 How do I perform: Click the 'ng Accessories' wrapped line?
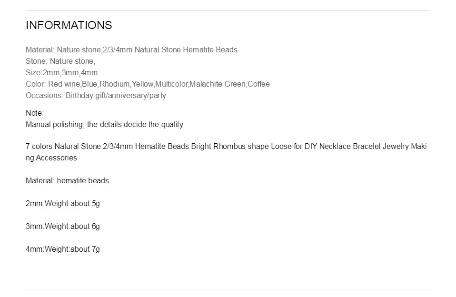pyautogui.click(x=51, y=158)
